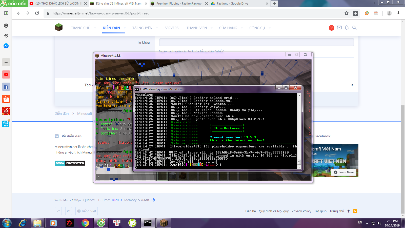Toggle the iO style switch button

click(68, 211)
